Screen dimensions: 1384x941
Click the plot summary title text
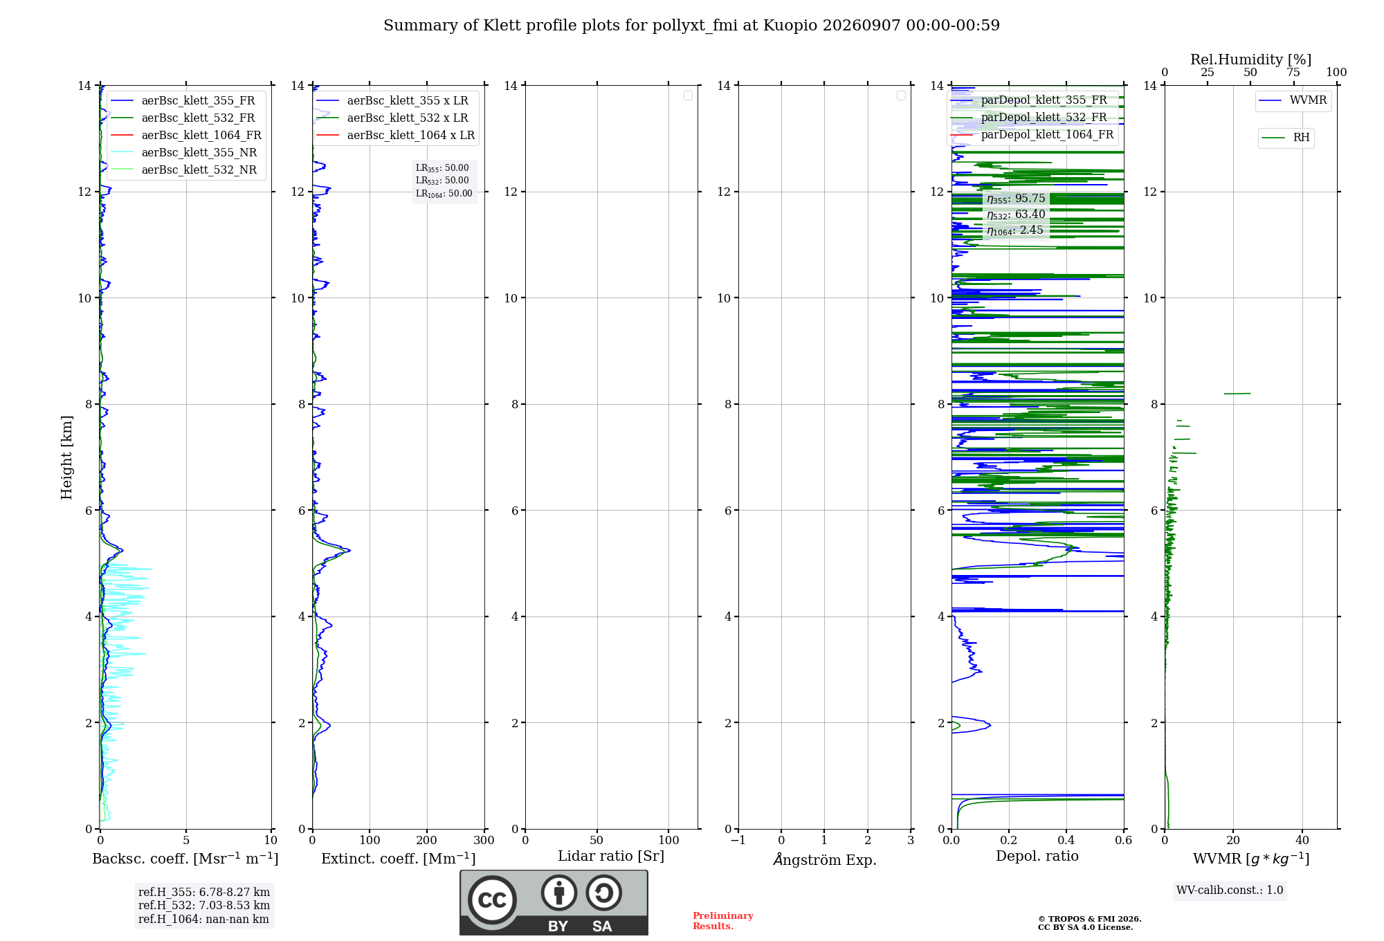(x=691, y=26)
